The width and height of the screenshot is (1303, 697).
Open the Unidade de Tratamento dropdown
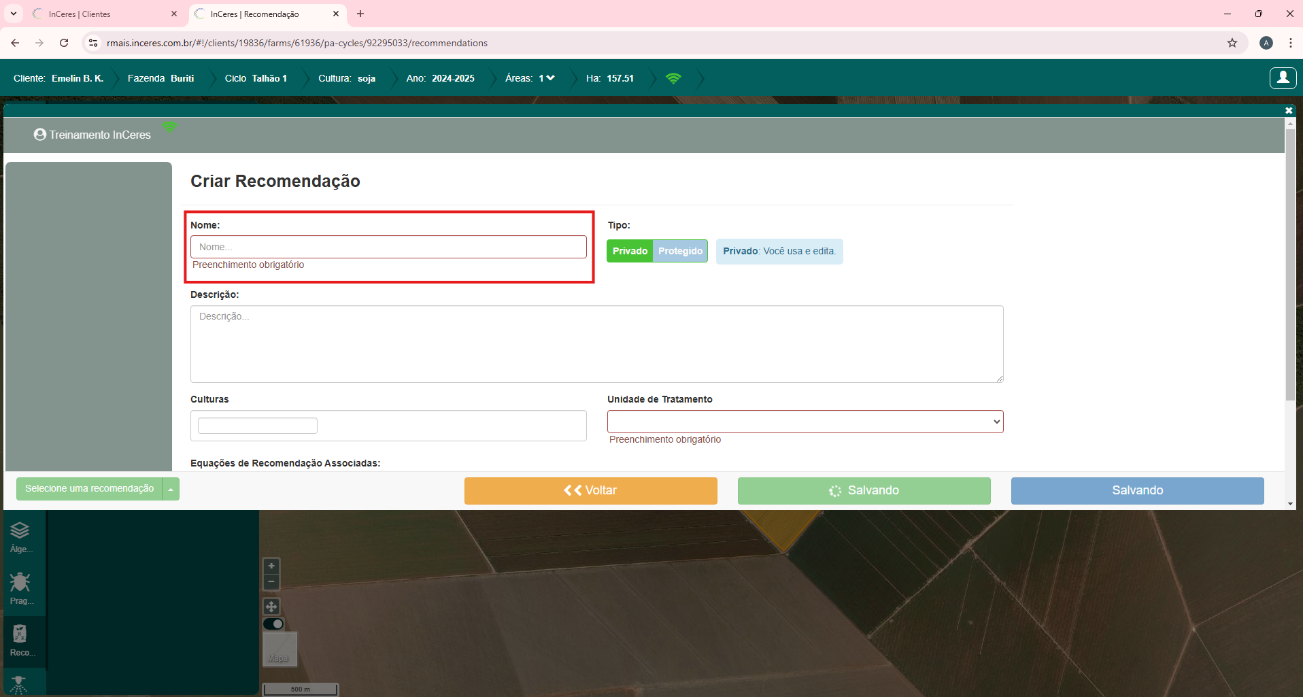(x=805, y=422)
